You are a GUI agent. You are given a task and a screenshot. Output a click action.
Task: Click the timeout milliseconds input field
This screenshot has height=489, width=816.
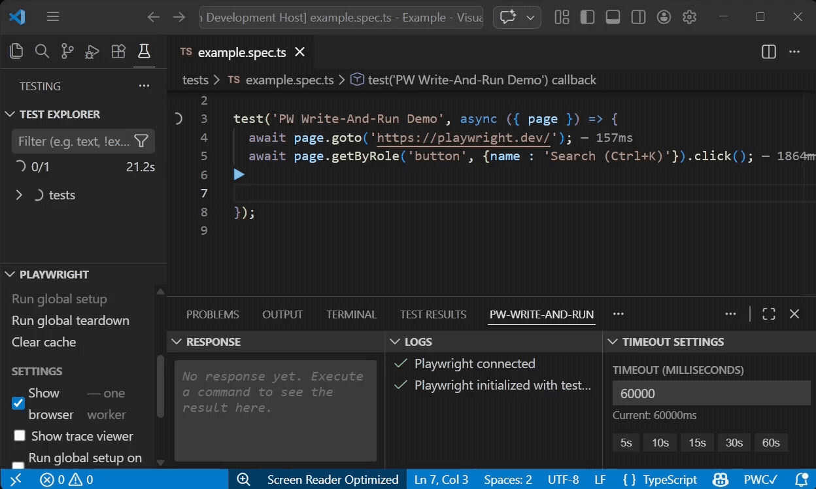(710, 393)
